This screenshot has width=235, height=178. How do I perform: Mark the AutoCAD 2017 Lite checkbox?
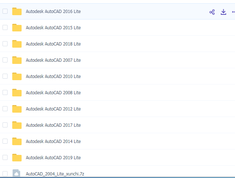click(5, 125)
